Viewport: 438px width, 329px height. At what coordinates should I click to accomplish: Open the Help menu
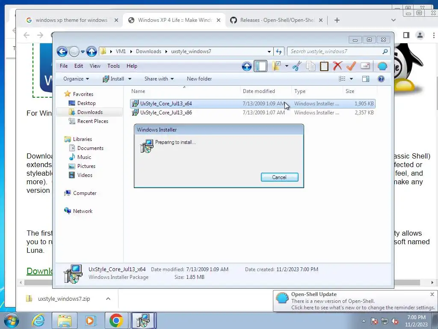(132, 66)
